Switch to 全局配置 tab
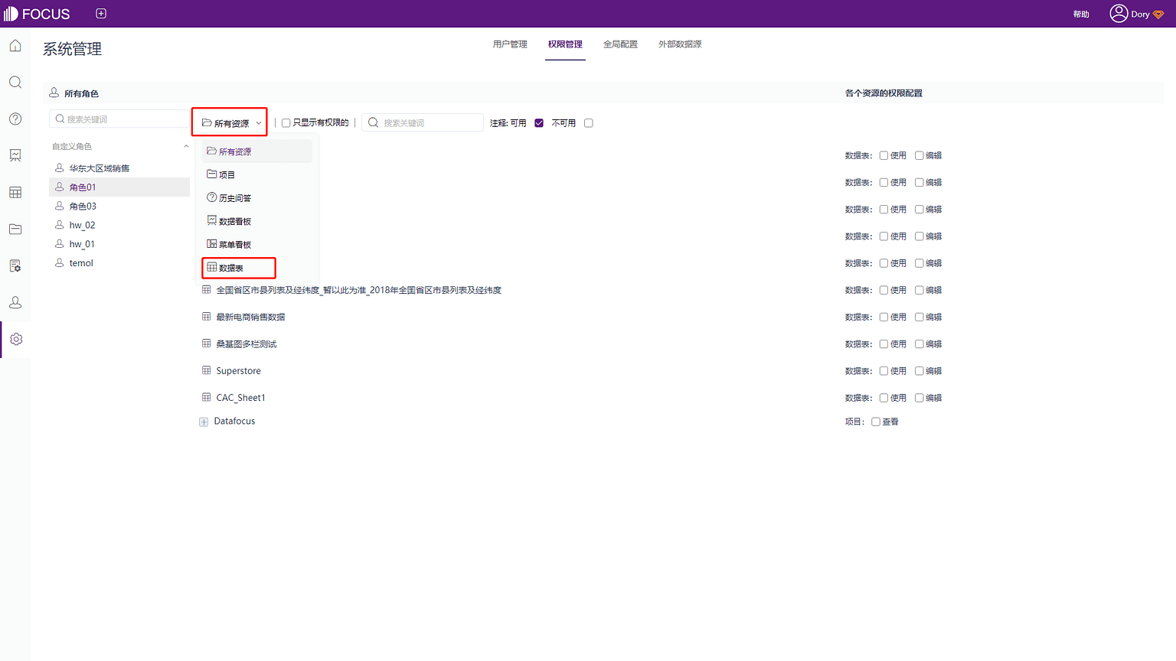The image size is (1176, 661). [620, 44]
